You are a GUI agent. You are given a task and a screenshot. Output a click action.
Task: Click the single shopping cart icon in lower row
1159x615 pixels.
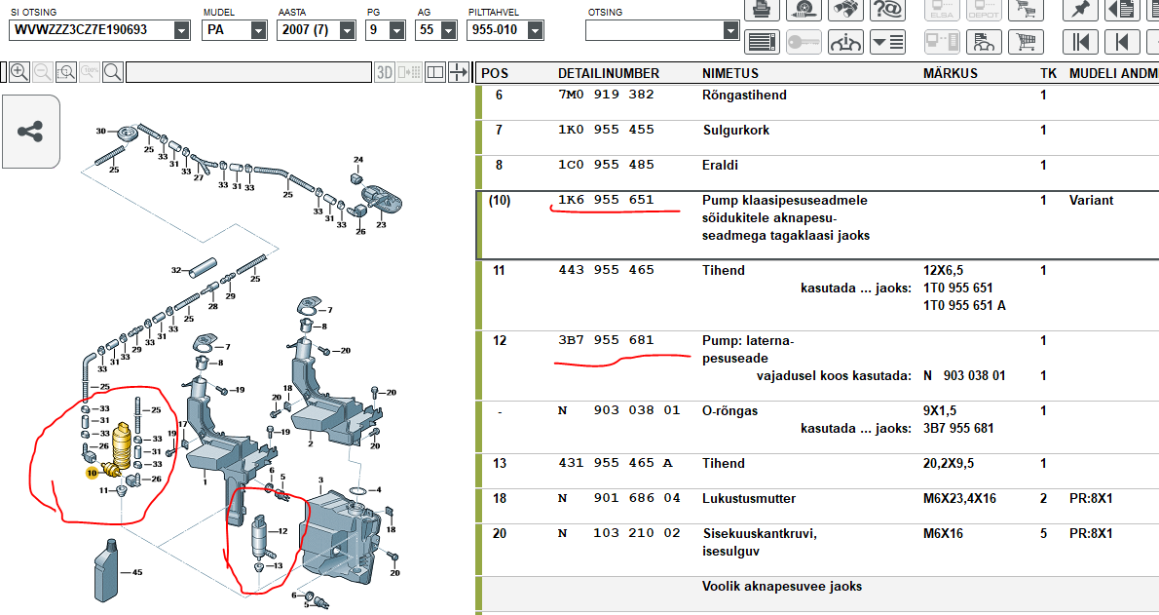[x=1024, y=42]
